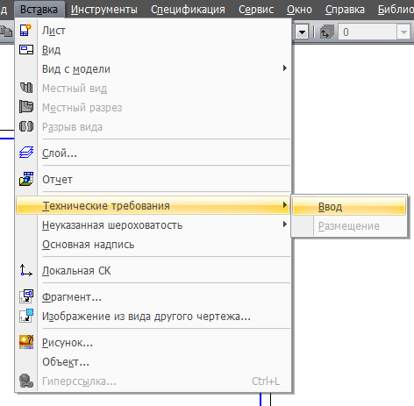Click the Местный вид label

[x=75, y=89]
